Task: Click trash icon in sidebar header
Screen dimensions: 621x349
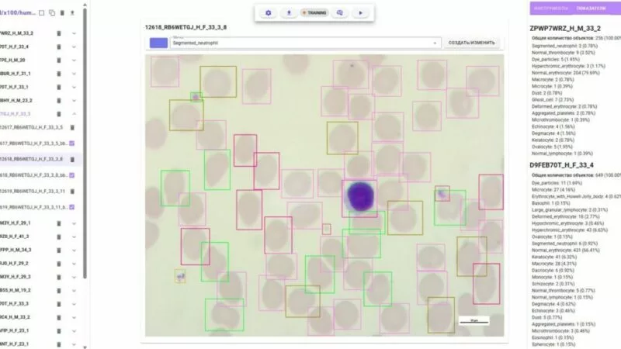Action: coord(62,12)
